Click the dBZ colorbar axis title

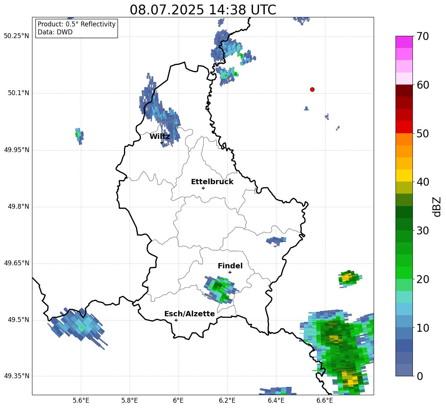tap(437, 206)
